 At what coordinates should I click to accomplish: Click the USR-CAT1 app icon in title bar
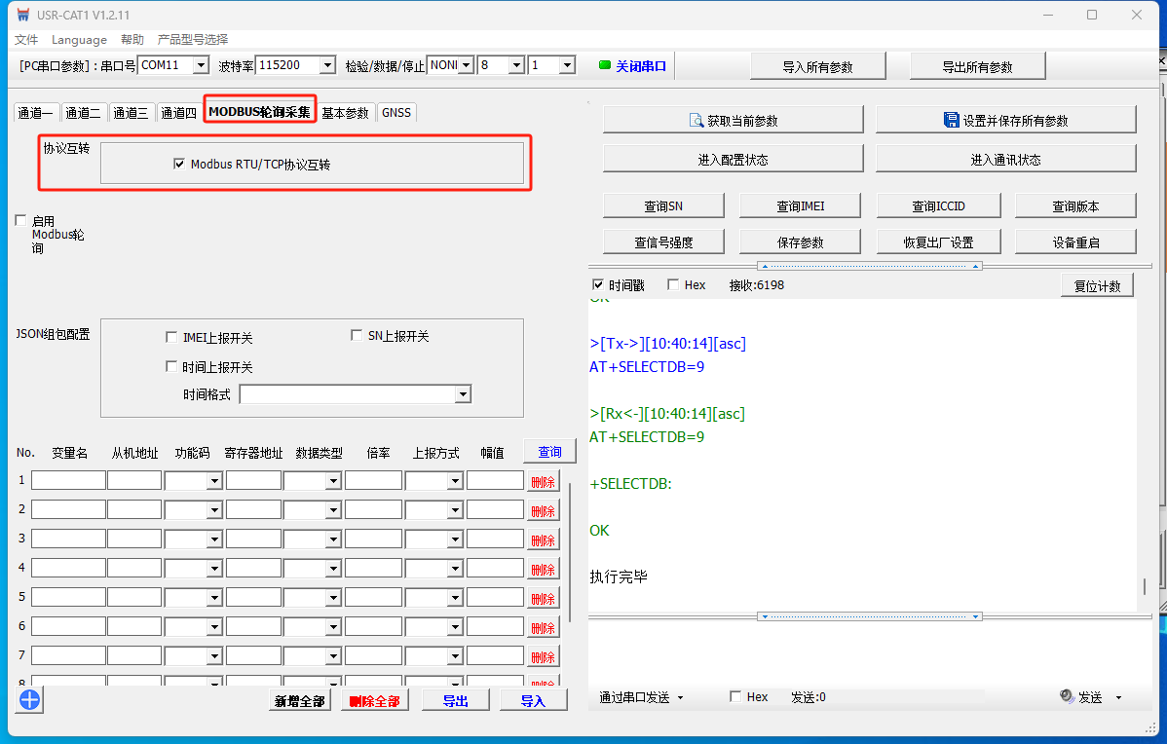(x=22, y=15)
